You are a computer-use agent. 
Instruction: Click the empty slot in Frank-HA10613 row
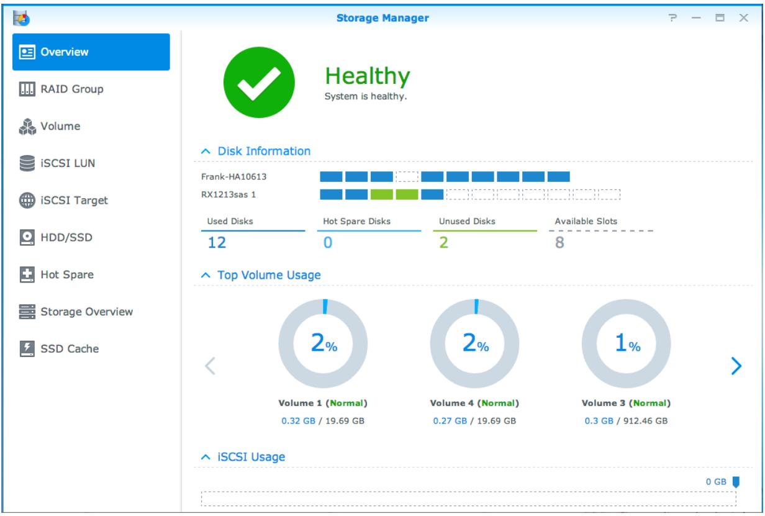point(407,176)
